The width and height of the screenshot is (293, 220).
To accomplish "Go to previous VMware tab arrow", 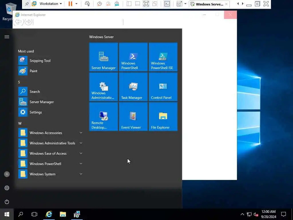I will coord(238,4).
